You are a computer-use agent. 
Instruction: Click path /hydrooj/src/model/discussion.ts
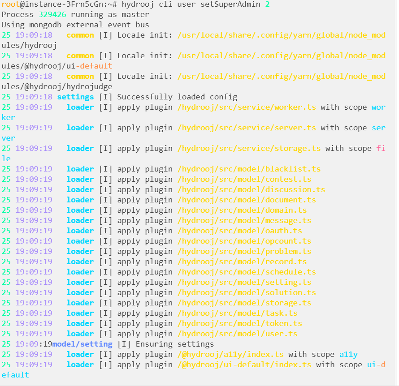click(251, 189)
